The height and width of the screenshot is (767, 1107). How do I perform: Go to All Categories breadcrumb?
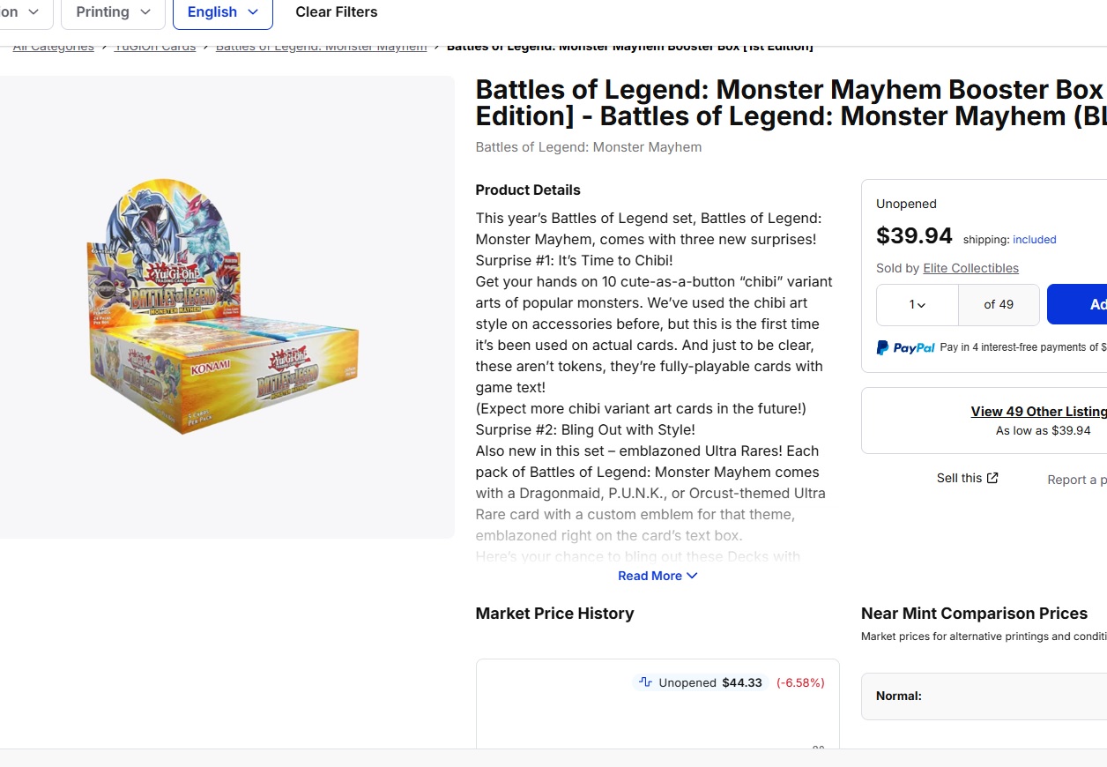point(53,47)
